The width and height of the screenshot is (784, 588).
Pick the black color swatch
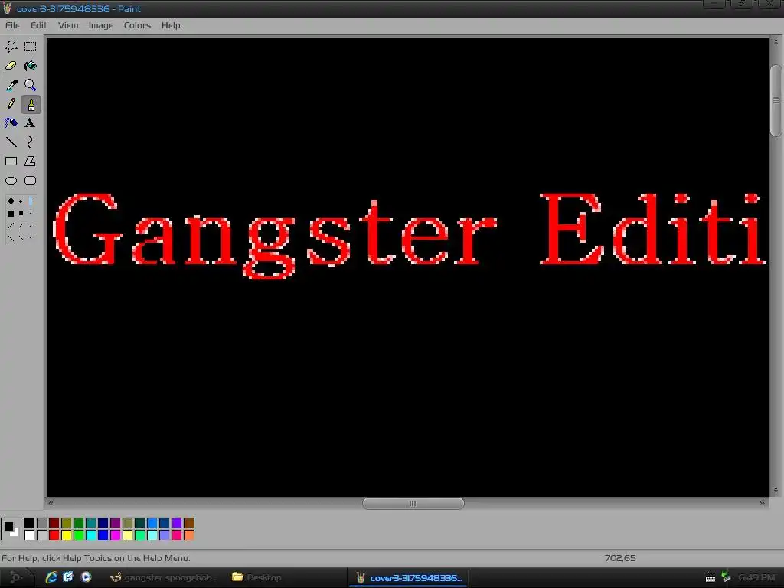(30, 522)
